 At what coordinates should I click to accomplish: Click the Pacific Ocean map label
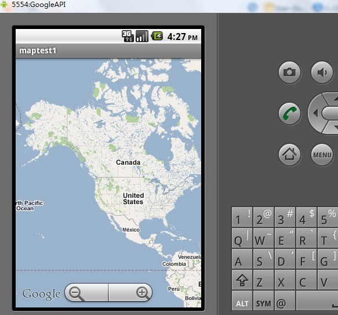click(30, 205)
